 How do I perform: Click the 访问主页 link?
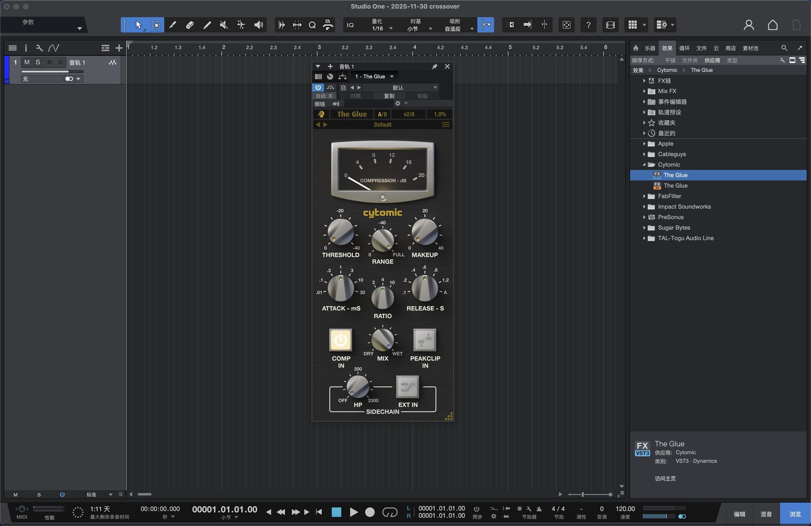pyautogui.click(x=665, y=478)
